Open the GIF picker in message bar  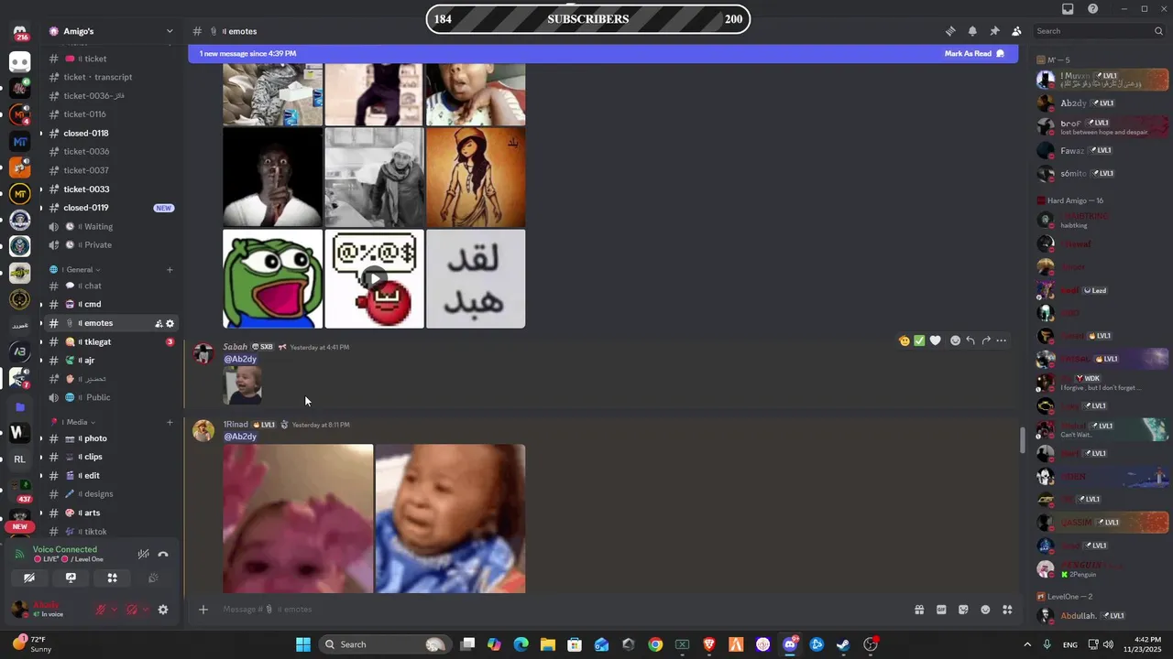(x=941, y=610)
